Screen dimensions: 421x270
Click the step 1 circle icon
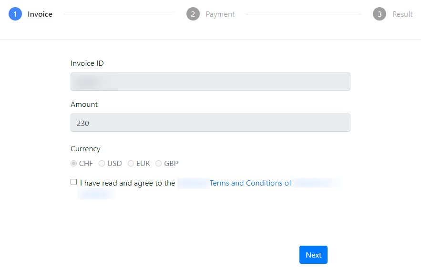click(x=15, y=14)
